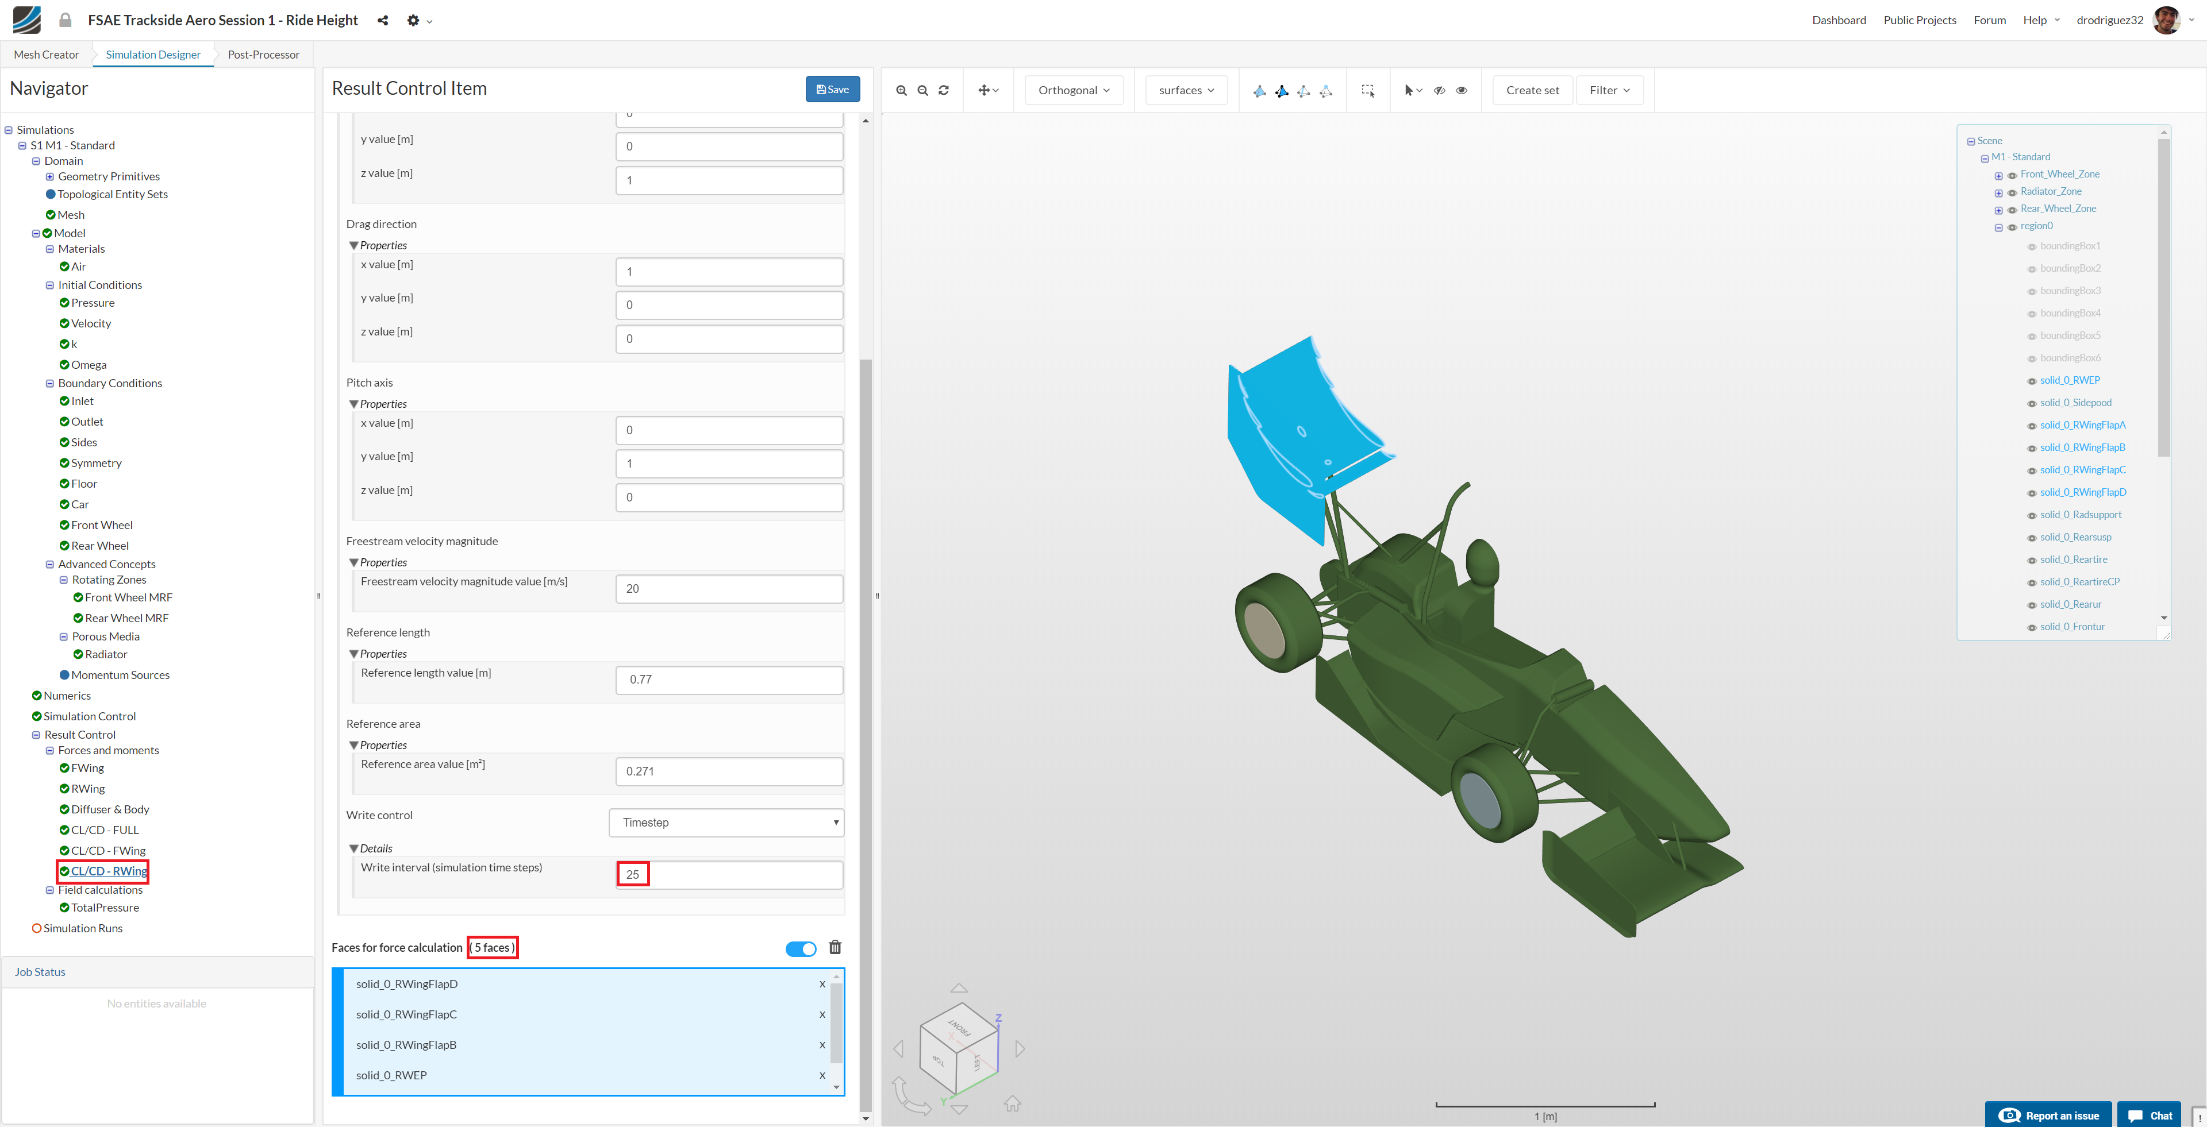Open the Write control Timestep dropdown
The width and height of the screenshot is (2207, 1127).
tap(726, 822)
